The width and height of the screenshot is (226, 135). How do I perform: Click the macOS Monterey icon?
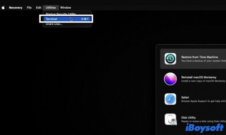170,79
